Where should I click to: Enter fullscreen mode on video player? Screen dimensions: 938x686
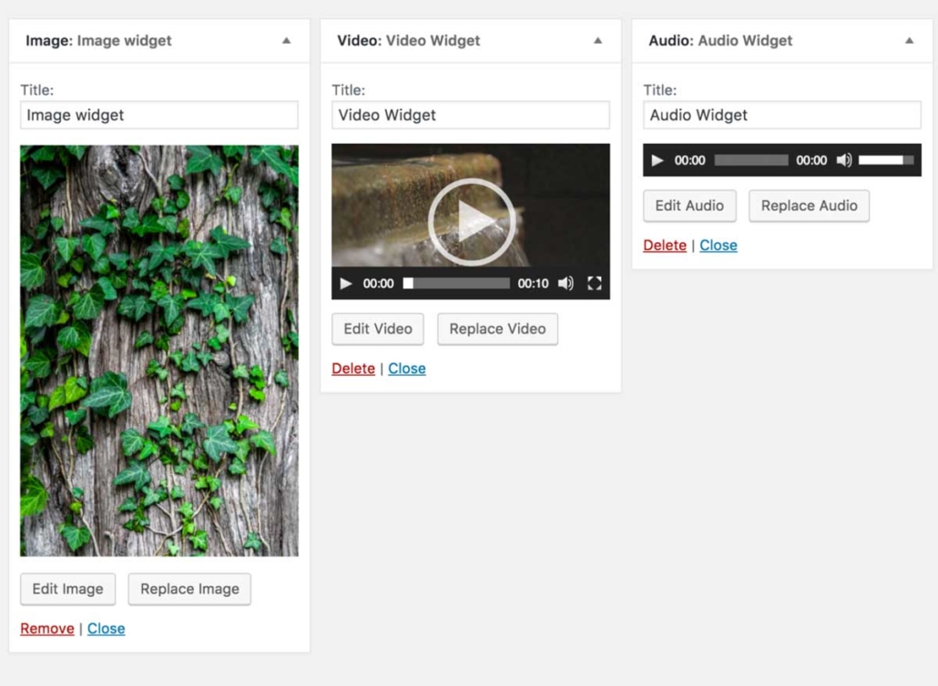point(595,283)
